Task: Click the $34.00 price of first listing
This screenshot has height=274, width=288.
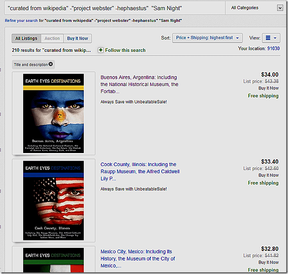Action: [x=269, y=75]
